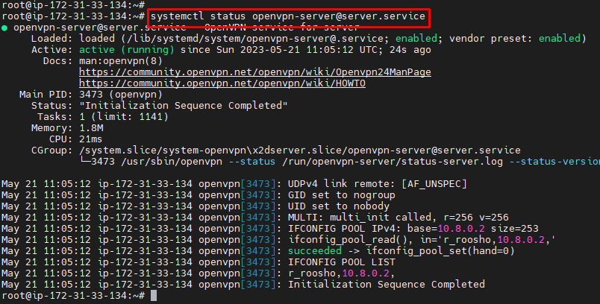Click the 'UDPv4 link remote: [AF_UNSPEC]' log line

[x=234, y=184]
